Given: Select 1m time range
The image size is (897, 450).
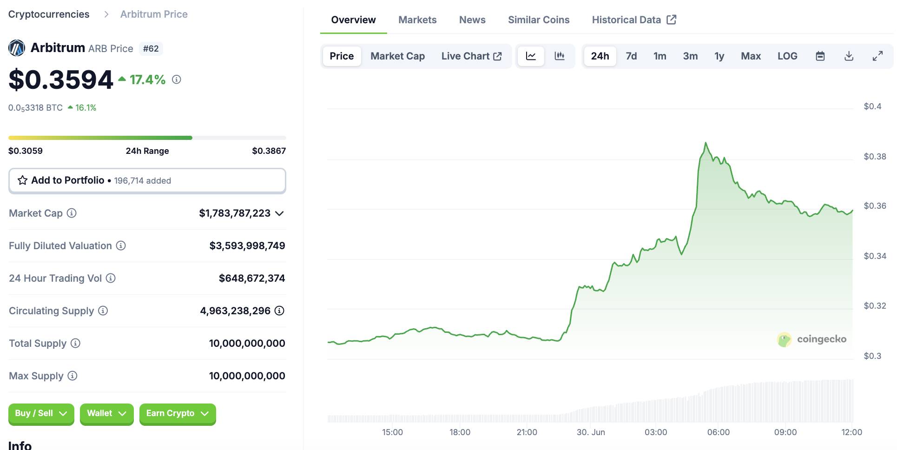Looking at the screenshot, I should (x=660, y=56).
